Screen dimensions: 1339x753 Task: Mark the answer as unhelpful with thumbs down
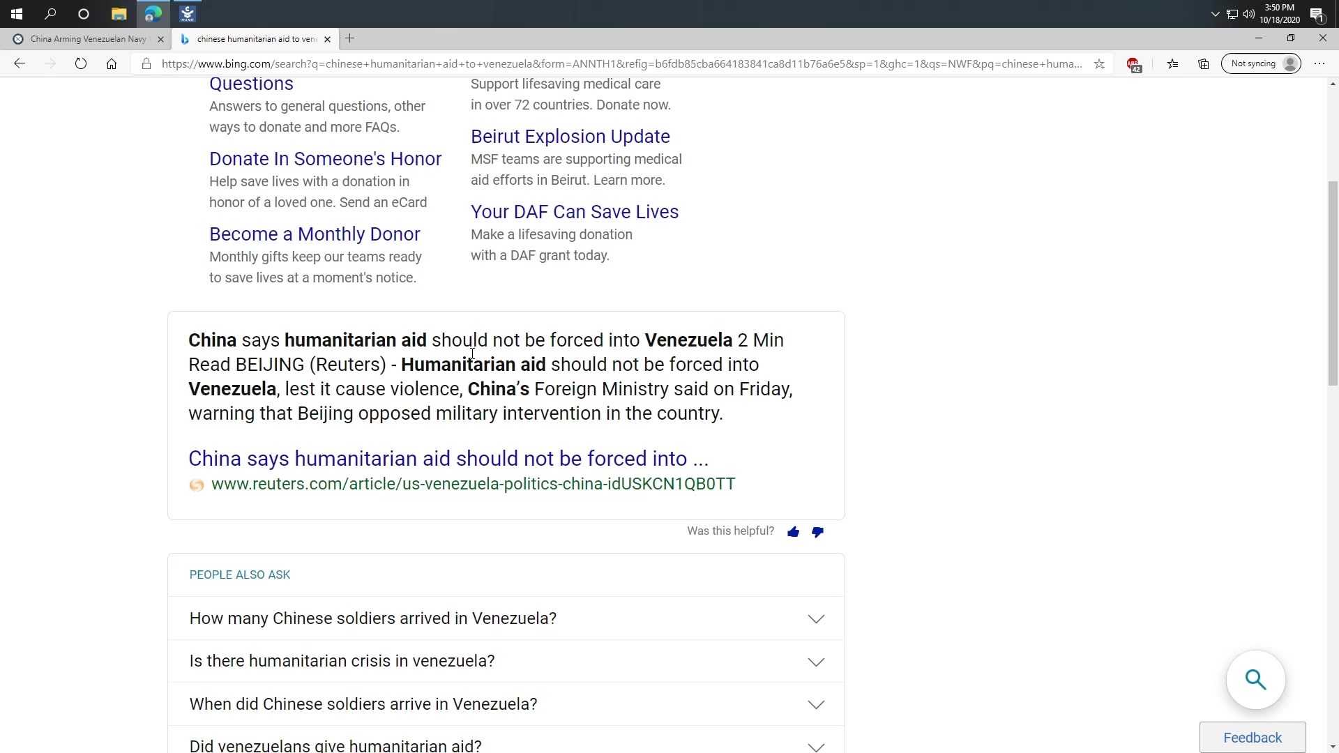[x=817, y=532]
